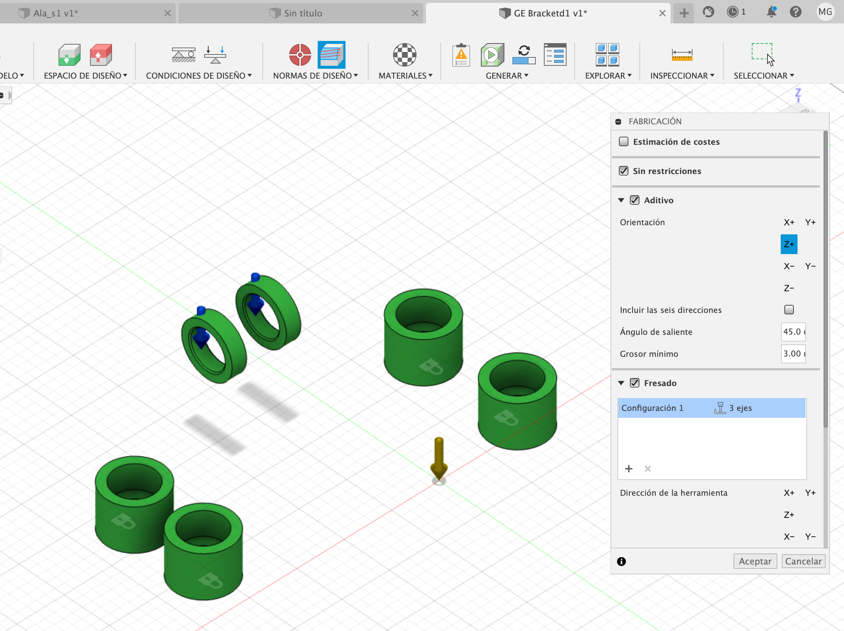Close the GE Bracketd1 v1* tab
Image resolution: width=844 pixels, height=631 pixels.
click(x=662, y=13)
